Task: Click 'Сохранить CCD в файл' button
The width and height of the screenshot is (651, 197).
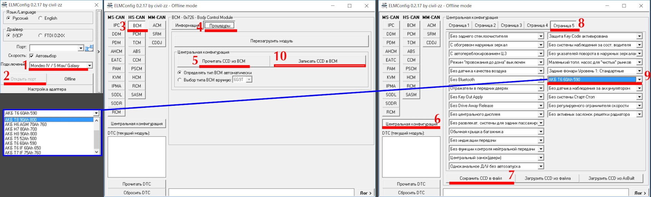Action: click(480, 178)
